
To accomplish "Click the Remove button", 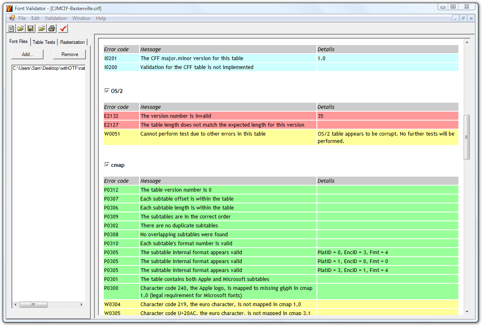I will 70,54.
